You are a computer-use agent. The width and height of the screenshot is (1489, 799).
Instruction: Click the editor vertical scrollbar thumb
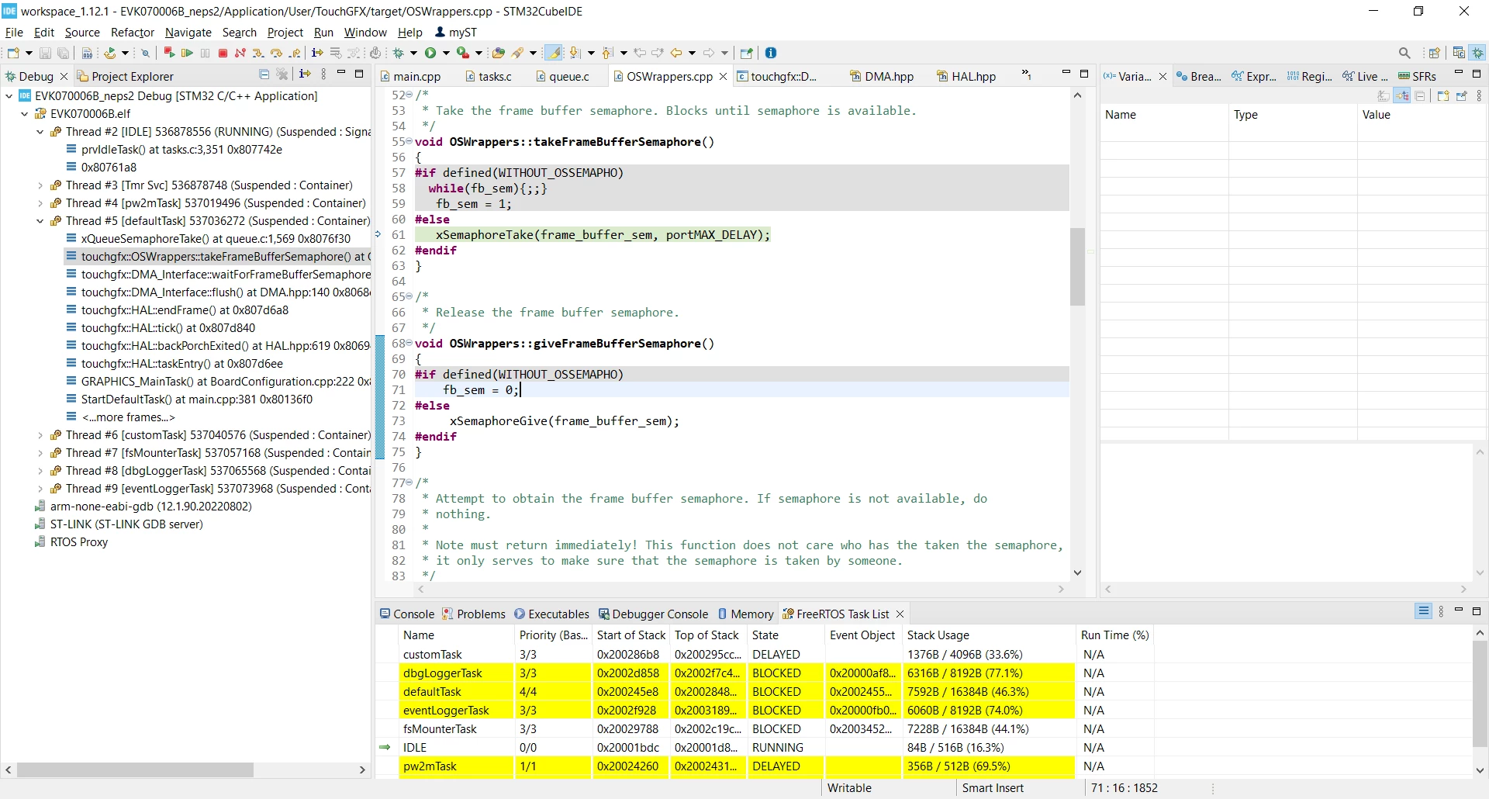[1077, 266]
